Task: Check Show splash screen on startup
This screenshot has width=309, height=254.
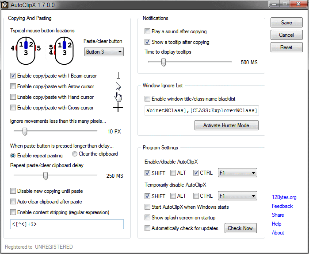Action: pos(147,218)
